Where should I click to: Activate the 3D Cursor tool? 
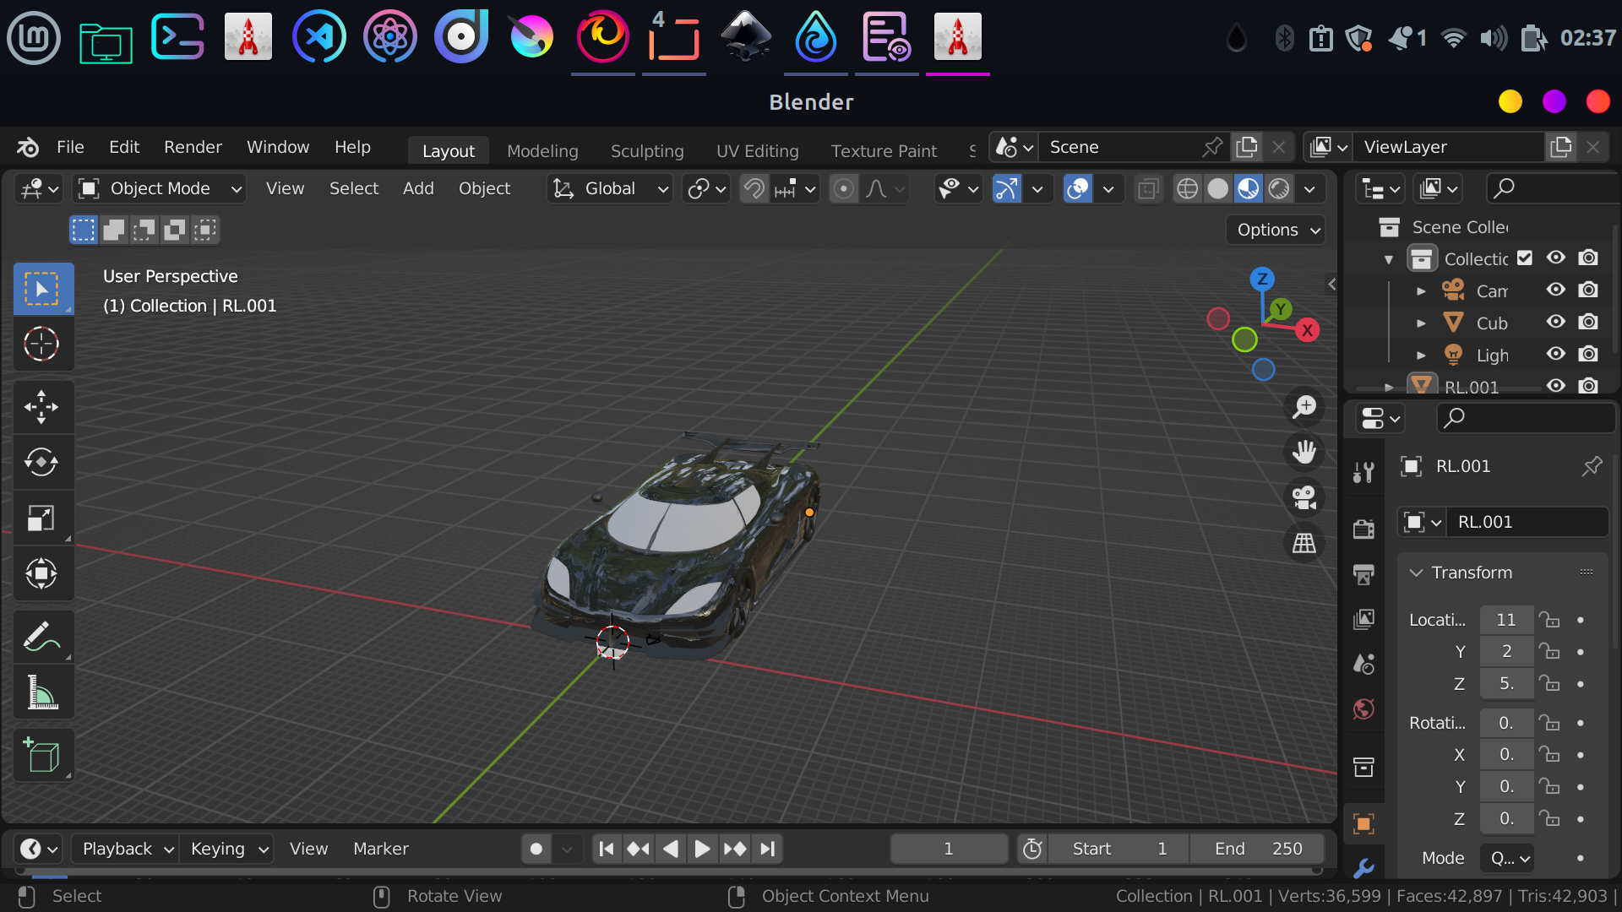[x=42, y=344]
